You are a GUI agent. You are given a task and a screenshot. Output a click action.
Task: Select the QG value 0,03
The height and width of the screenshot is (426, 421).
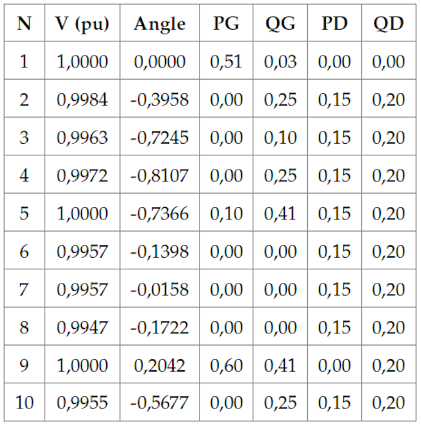click(x=280, y=62)
